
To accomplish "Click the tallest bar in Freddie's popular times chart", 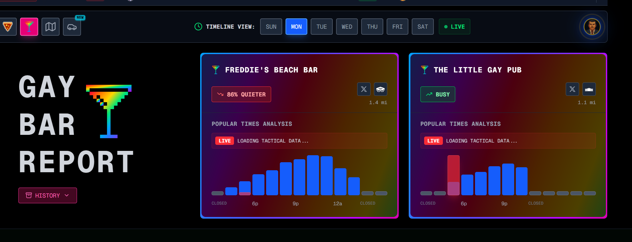I will 313,175.
